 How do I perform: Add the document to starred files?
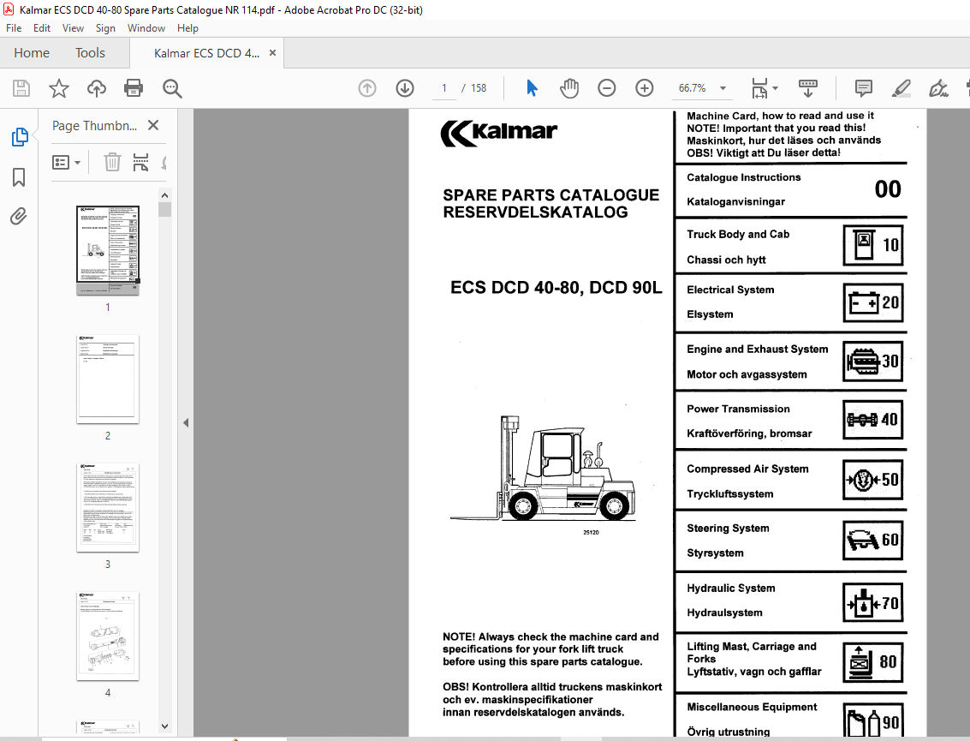click(59, 88)
